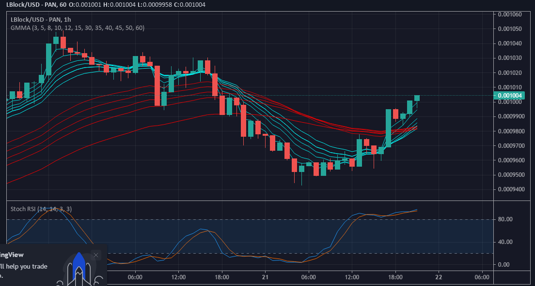Click the header text LBlock/USD - PAN, 60
The height and width of the screenshot is (286, 535).
tap(36, 5)
